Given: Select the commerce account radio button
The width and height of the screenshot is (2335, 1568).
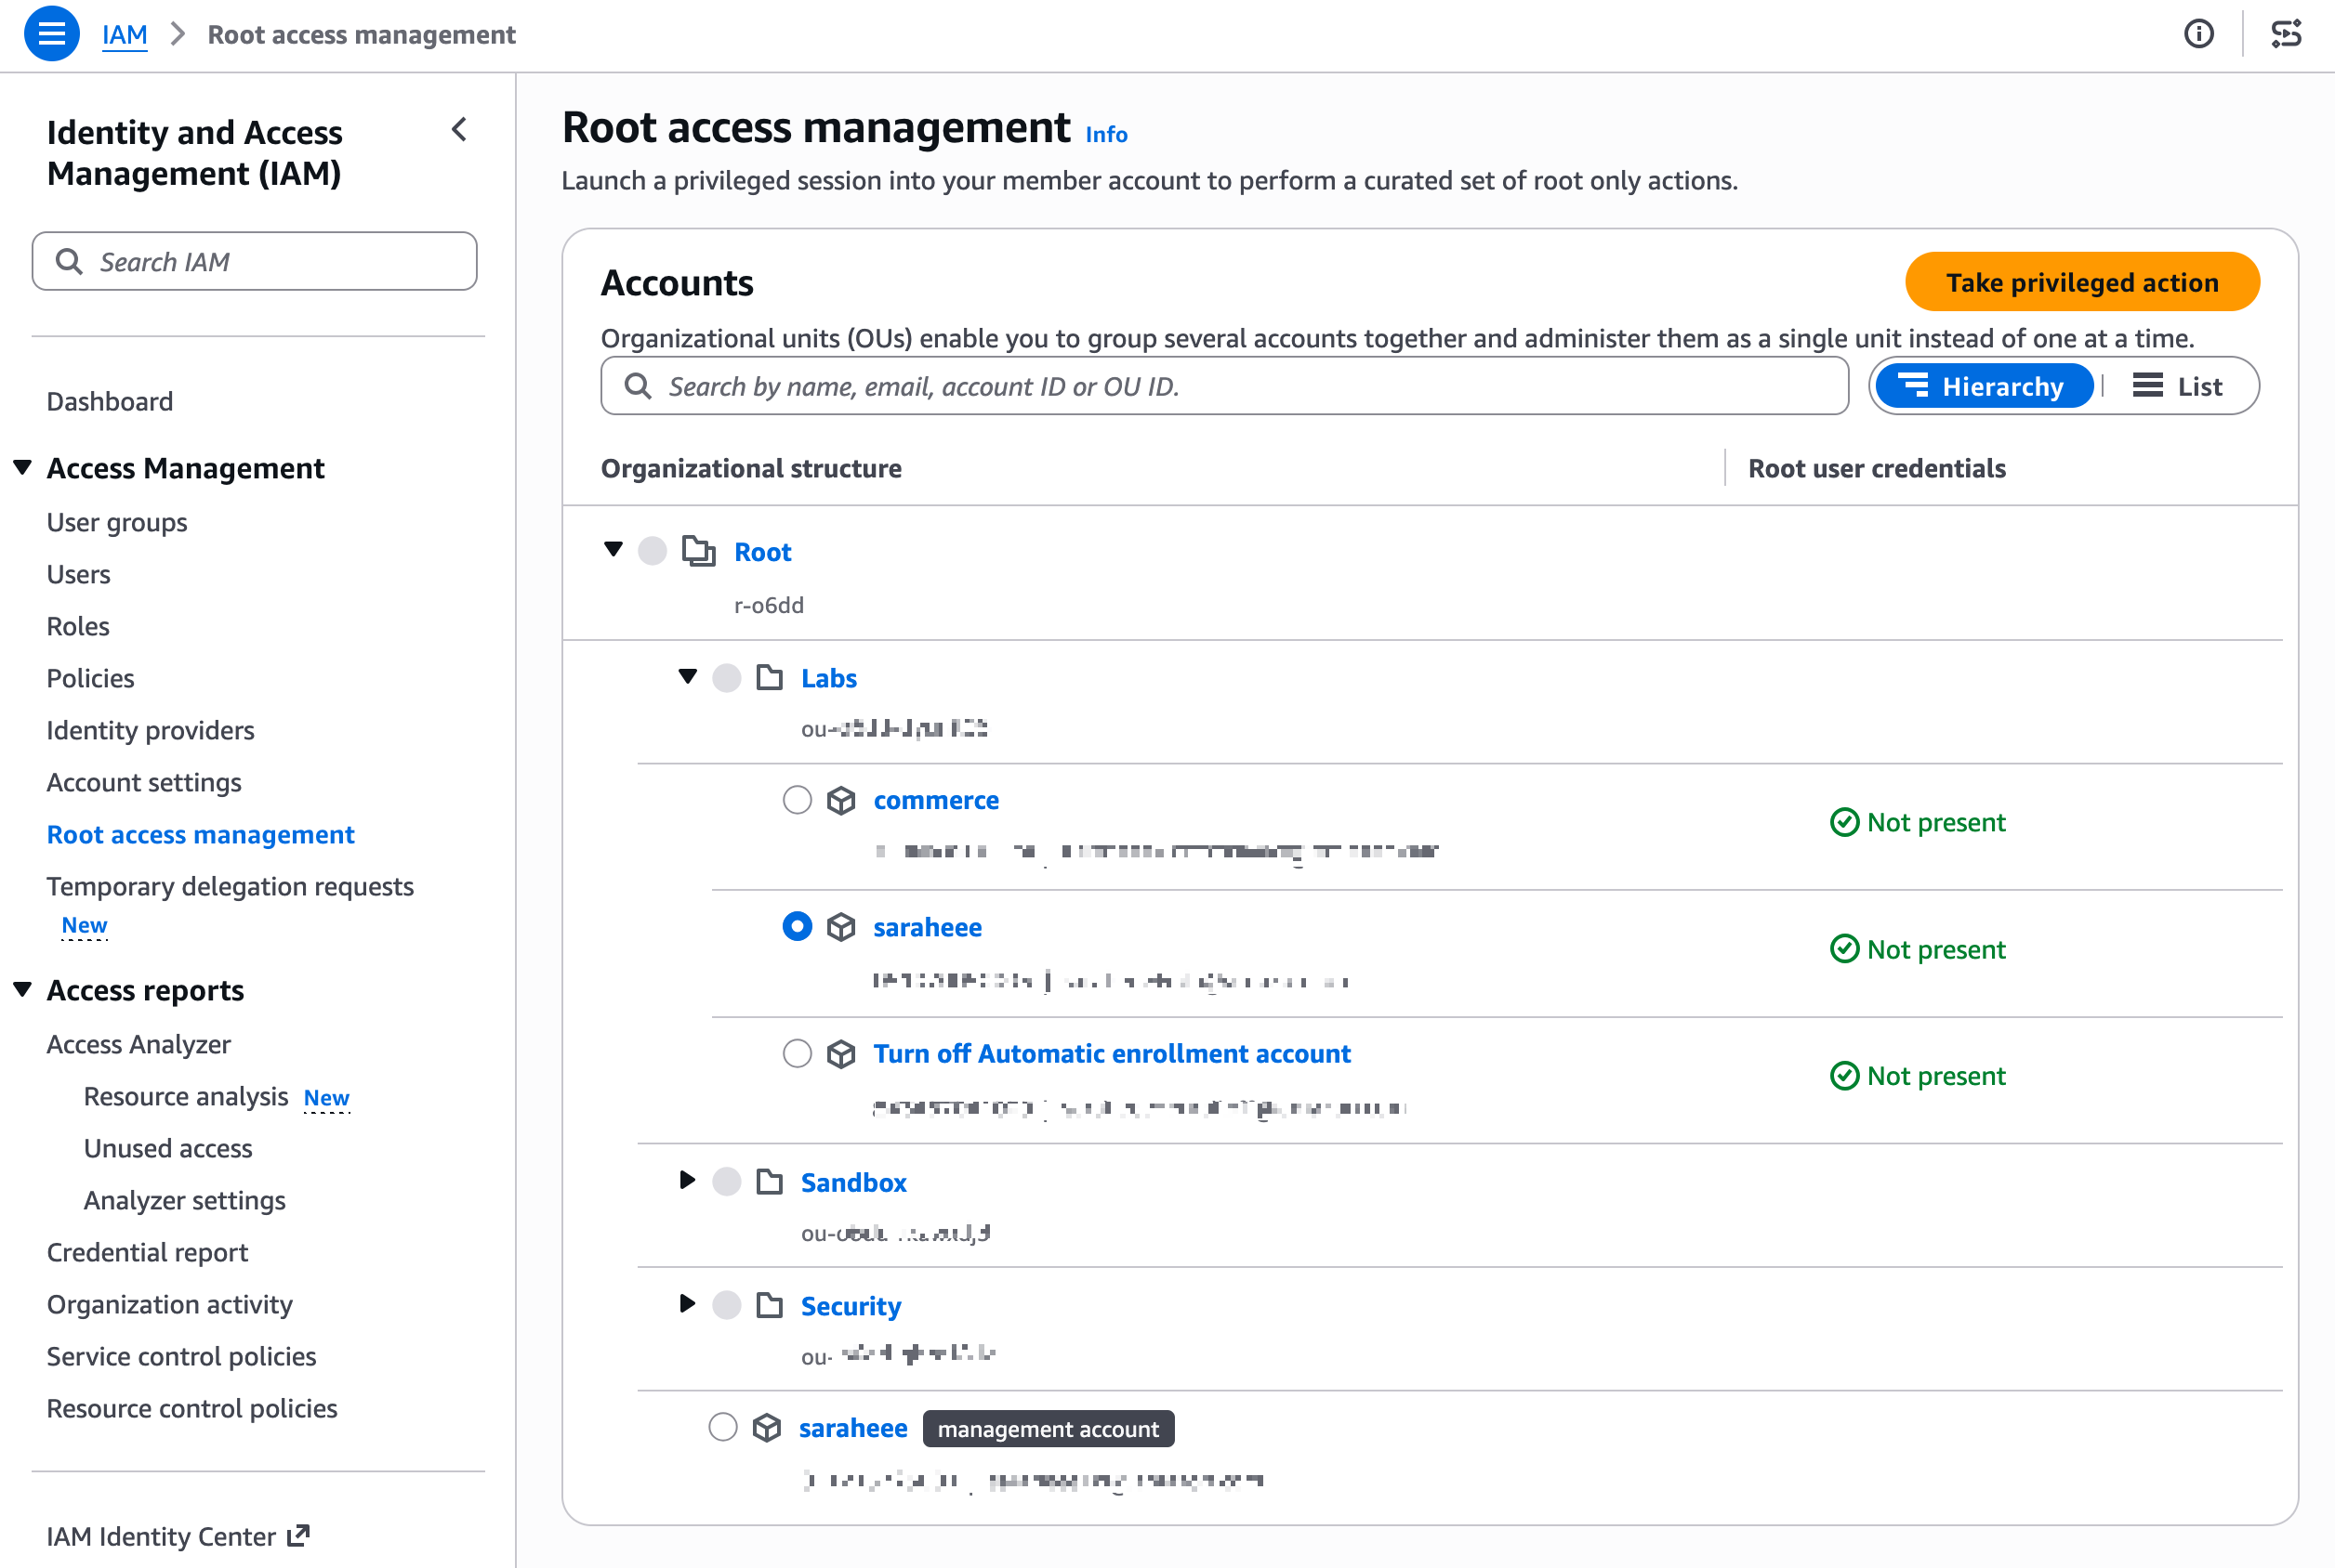Looking at the screenshot, I should pos(797,800).
